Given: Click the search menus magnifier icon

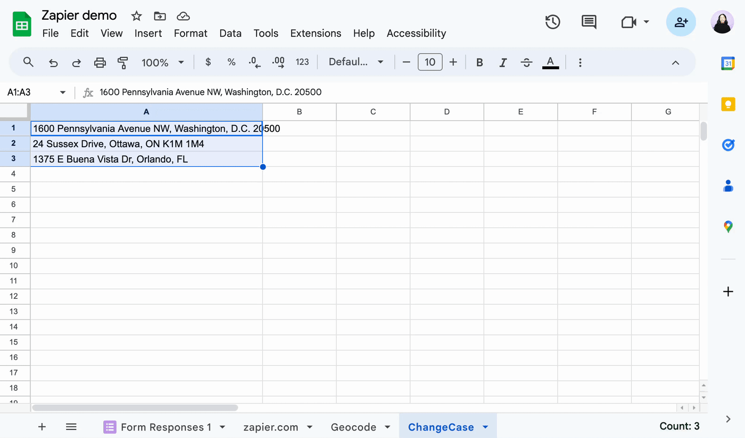Looking at the screenshot, I should point(29,62).
